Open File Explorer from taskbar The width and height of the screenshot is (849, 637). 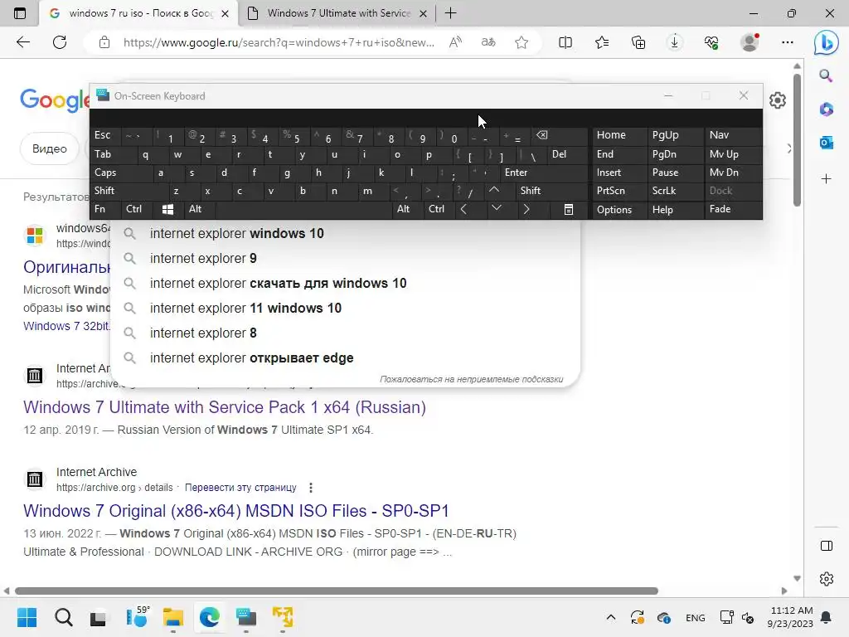[173, 617]
